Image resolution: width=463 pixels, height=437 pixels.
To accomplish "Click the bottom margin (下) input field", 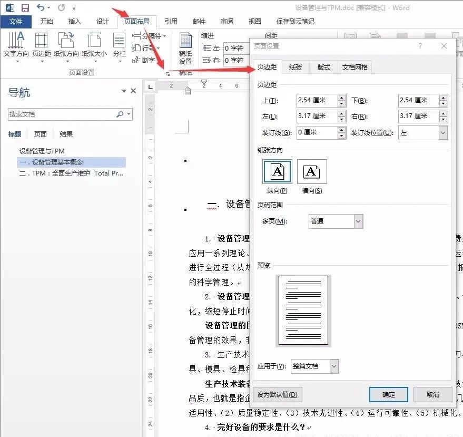I will [419, 100].
